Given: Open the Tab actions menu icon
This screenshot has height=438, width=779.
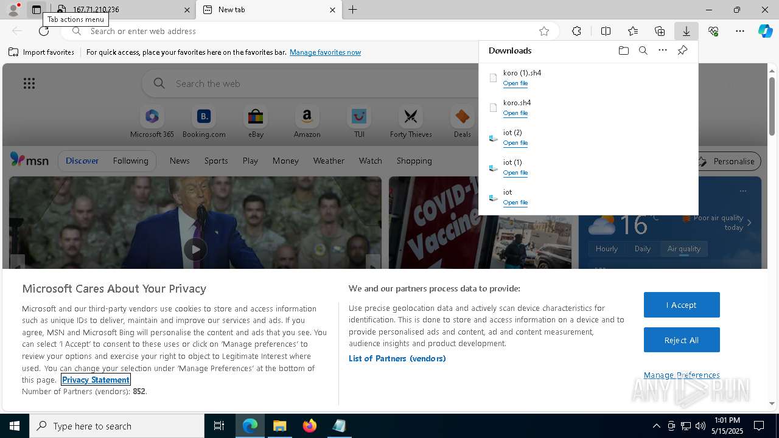Looking at the screenshot, I should click(x=37, y=10).
